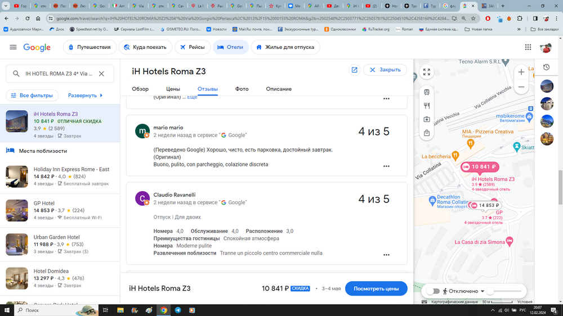The width and height of the screenshot is (563, 316).
Task: Open hotel page in new tab icon
Action: tap(354, 70)
